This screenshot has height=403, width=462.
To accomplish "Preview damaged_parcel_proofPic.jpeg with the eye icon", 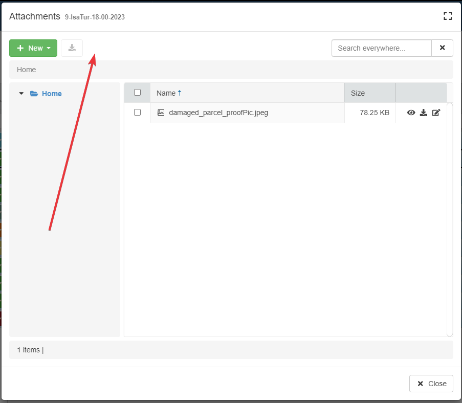I will (x=411, y=113).
